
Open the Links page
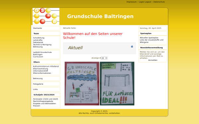tap(35, 89)
